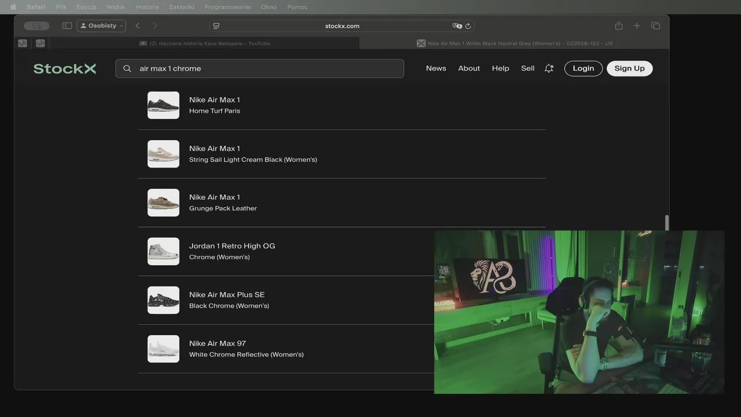Go back with the back arrow
This screenshot has width=741, height=417.
click(x=137, y=25)
